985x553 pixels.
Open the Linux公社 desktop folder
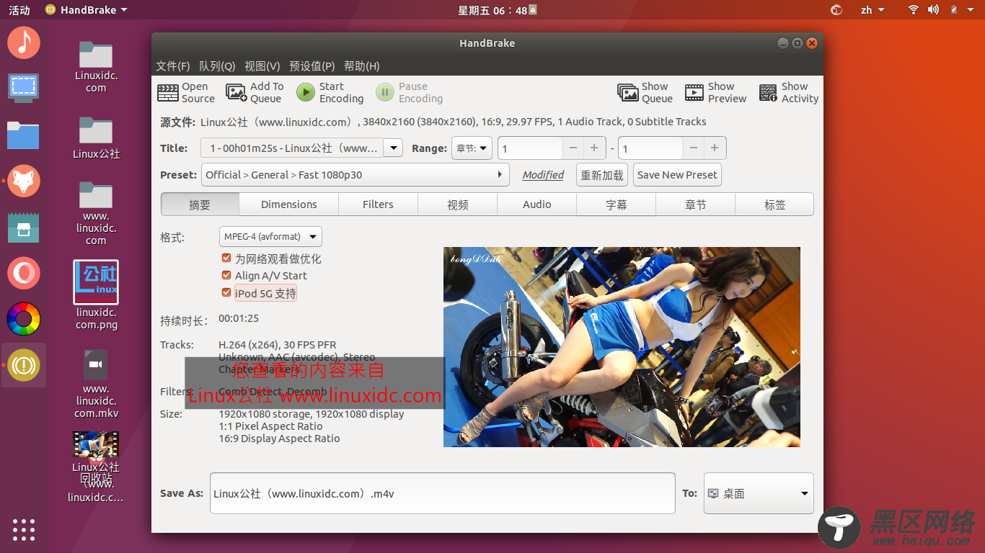coord(96,138)
